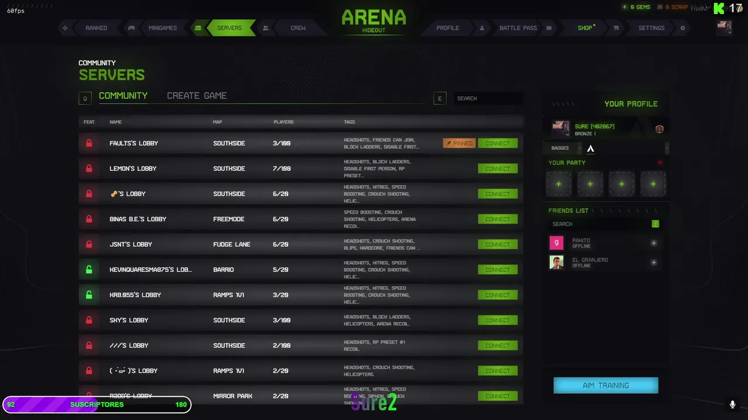Image resolution: width=748 pixels, height=420 pixels.
Task: Connect to the ///'s Lobby
Action: click(497, 345)
